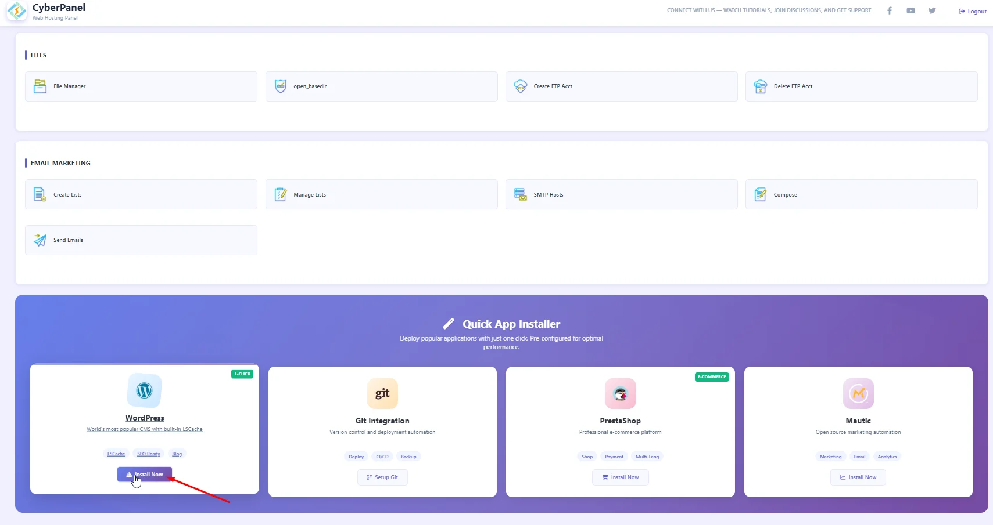
Task: Select the Email tag under Mautic
Action: [x=859, y=457]
